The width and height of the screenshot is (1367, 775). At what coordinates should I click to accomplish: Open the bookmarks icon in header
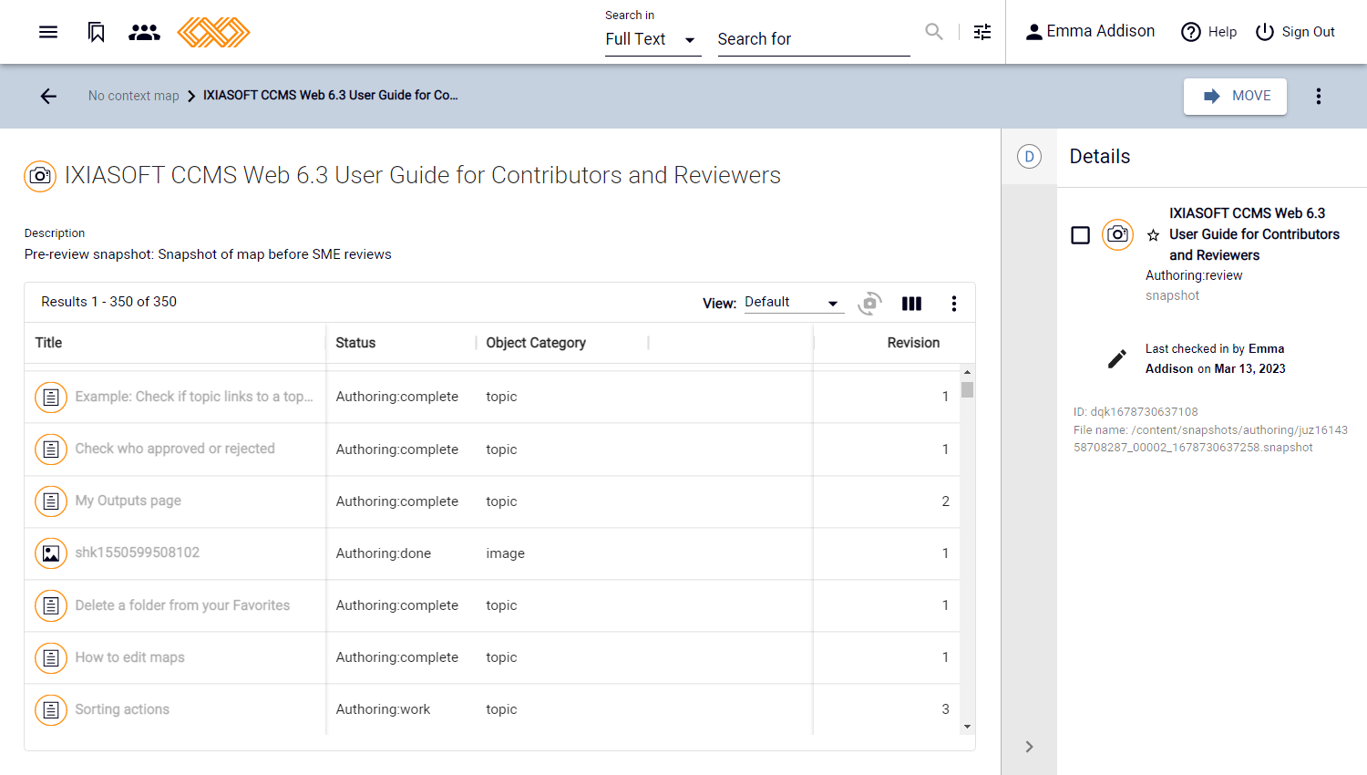click(x=97, y=32)
